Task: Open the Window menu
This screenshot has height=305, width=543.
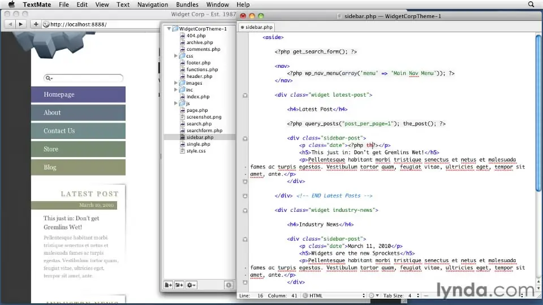Action: click(217, 5)
